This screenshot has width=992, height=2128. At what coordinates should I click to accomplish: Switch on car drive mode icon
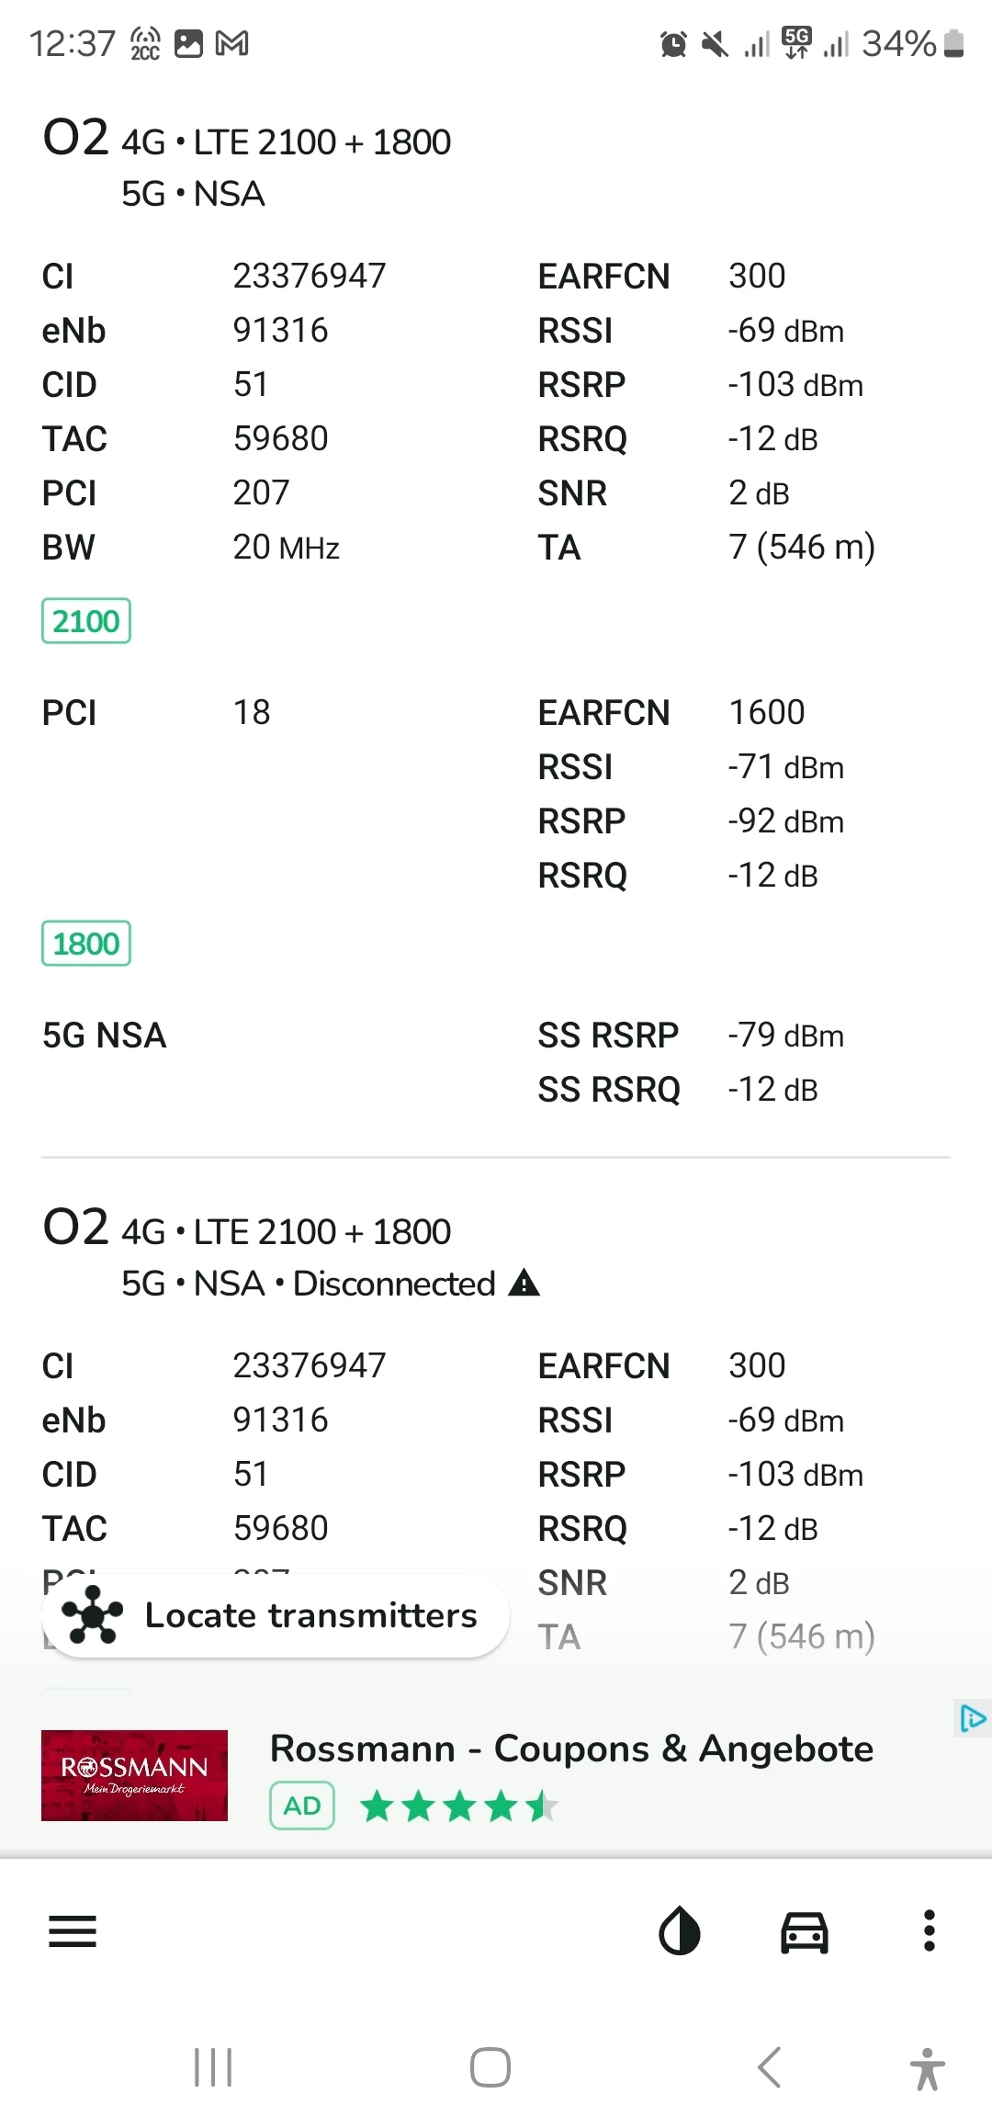click(804, 1930)
